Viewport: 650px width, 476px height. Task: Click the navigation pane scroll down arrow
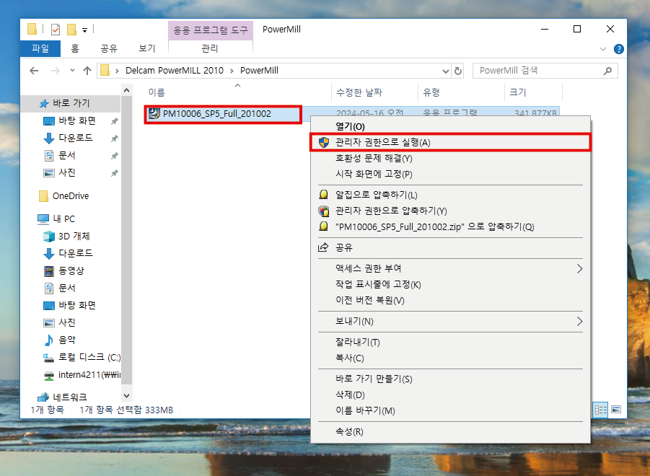tap(127, 396)
